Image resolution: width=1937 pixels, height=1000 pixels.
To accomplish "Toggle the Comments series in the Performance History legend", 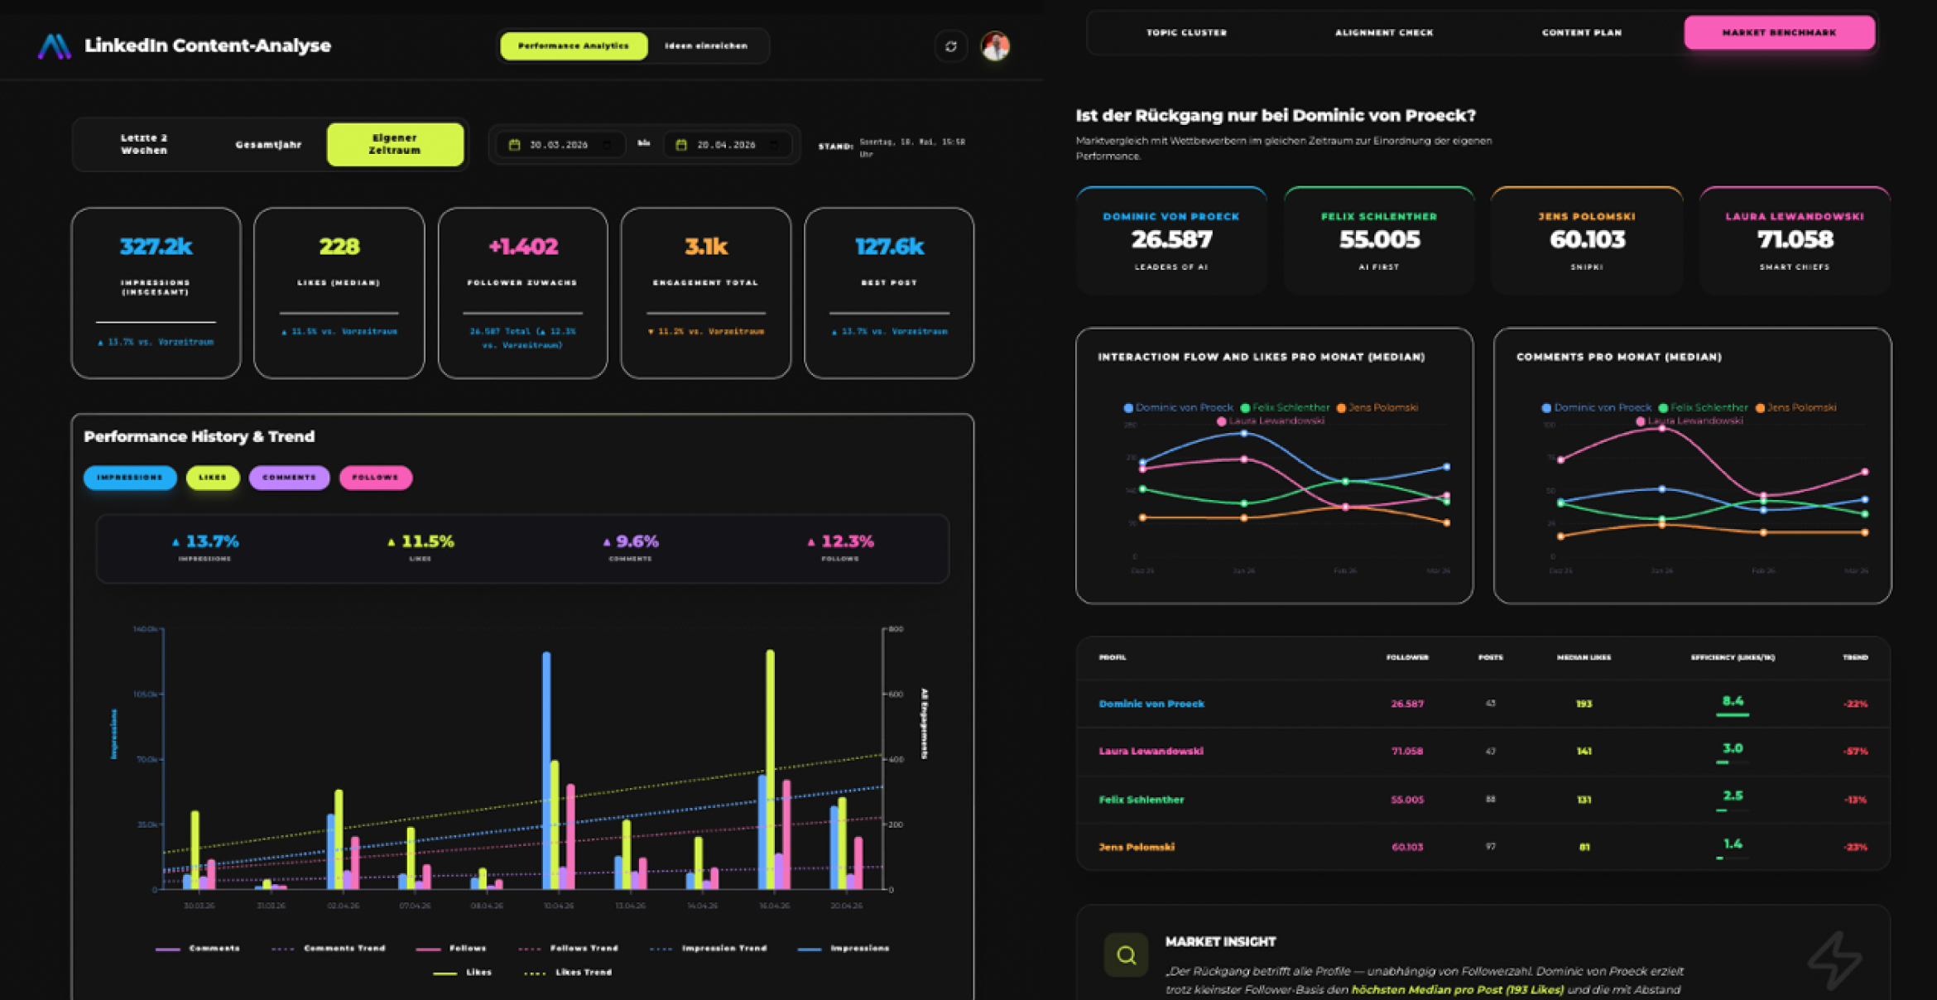I will tap(198, 949).
